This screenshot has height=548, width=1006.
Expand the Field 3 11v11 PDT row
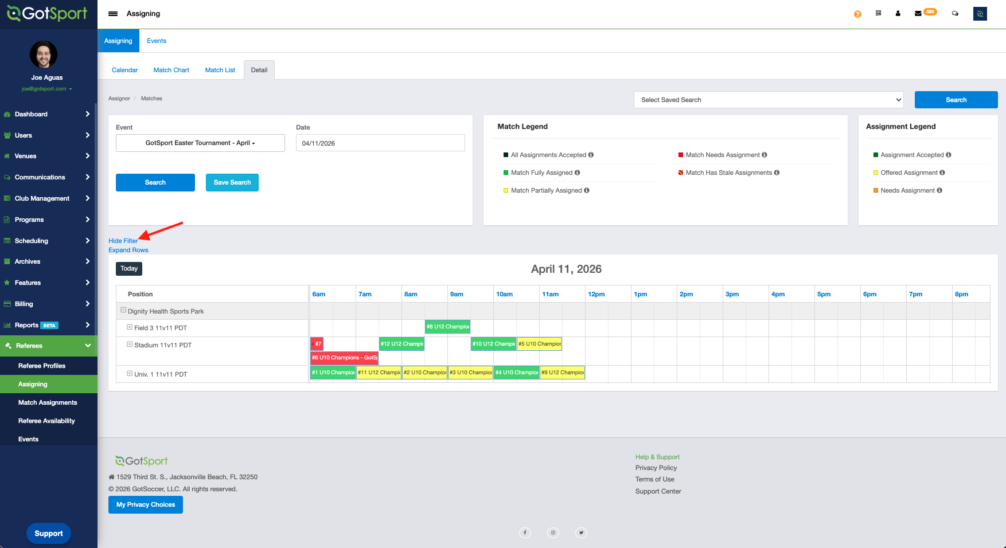pyautogui.click(x=130, y=327)
